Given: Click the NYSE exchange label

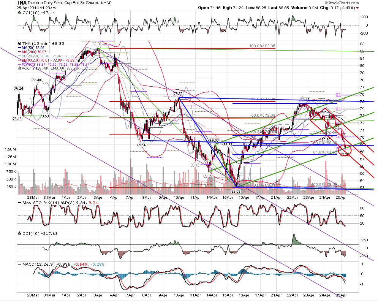Looking at the screenshot, I should pyautogui.click(x=106, y=3).
